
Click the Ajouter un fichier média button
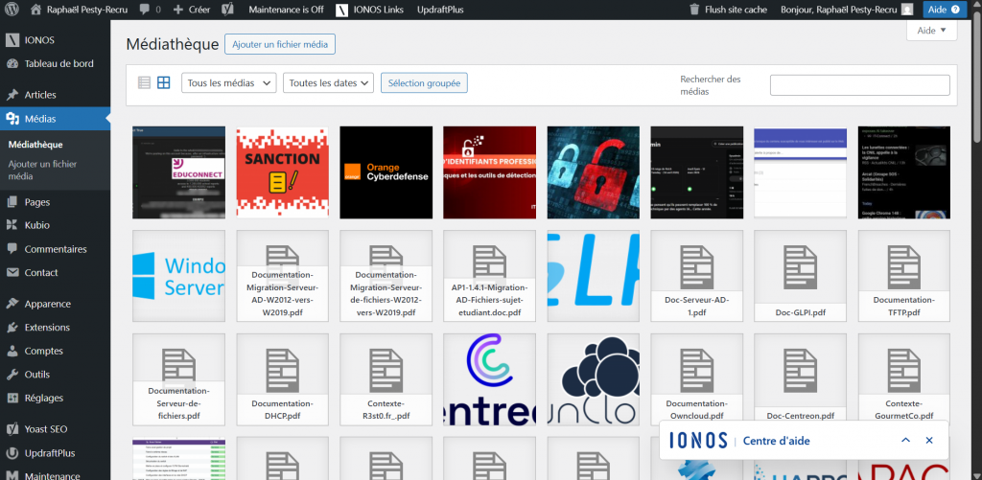(280, 44)
